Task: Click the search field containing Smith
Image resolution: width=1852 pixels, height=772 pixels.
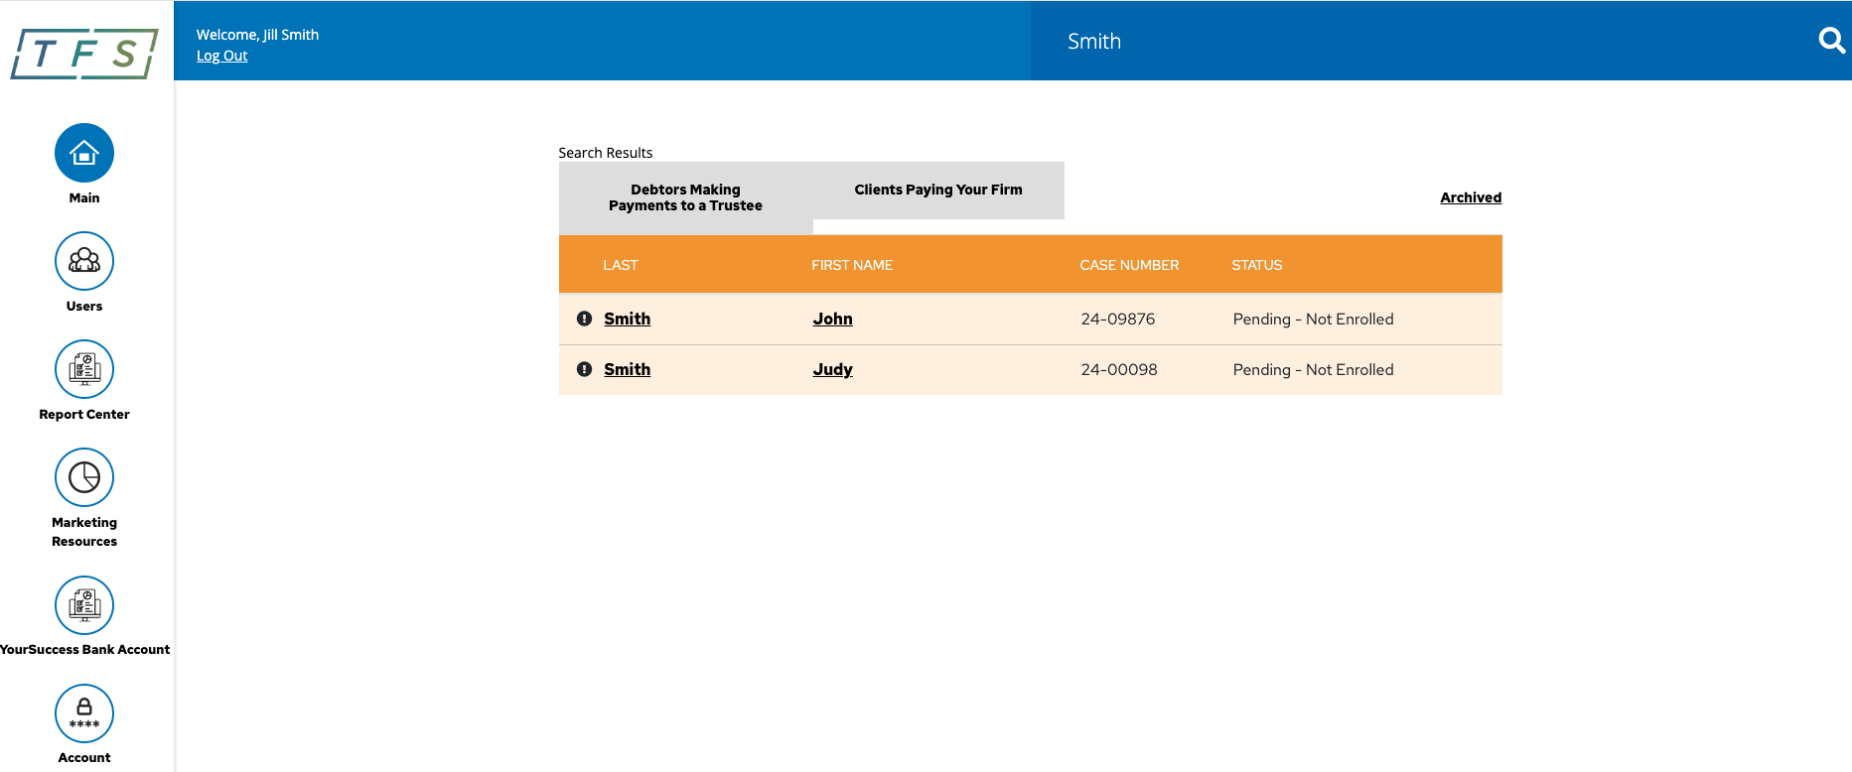Action: point(1420,41)
